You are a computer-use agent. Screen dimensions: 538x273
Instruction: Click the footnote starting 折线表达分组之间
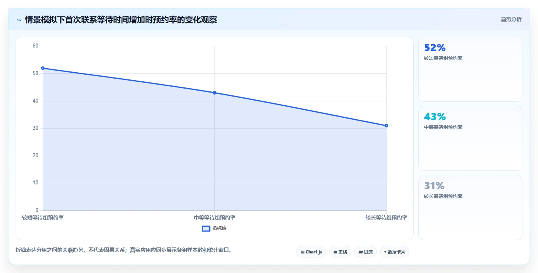tap(124, 250)
